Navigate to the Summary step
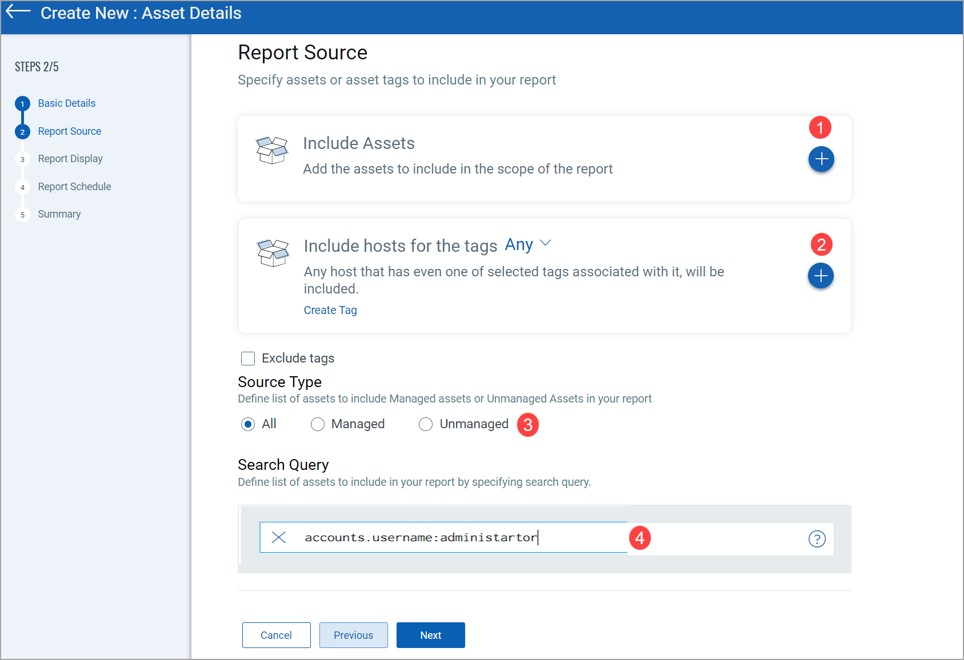This screenshot has width=964, height=660. tap(59, 214)
